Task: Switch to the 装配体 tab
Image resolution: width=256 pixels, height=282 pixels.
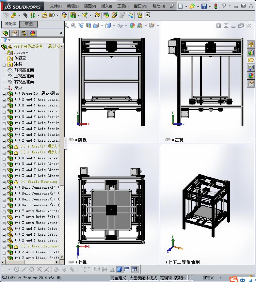Action: pos(10,24)
